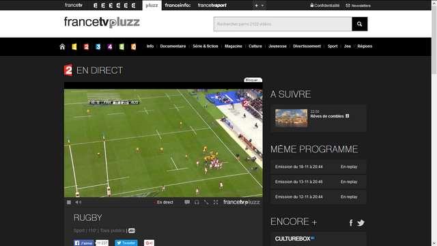Click the Facebook like count 11 237
The height and width of the screenshot is (246, 437).
[x=102, y=243]
